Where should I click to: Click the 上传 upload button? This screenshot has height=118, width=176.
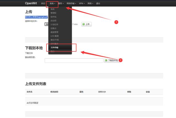point(86,24)
